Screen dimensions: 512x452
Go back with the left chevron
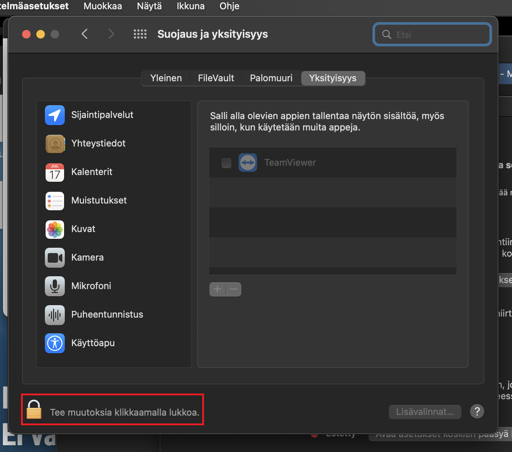85,34
